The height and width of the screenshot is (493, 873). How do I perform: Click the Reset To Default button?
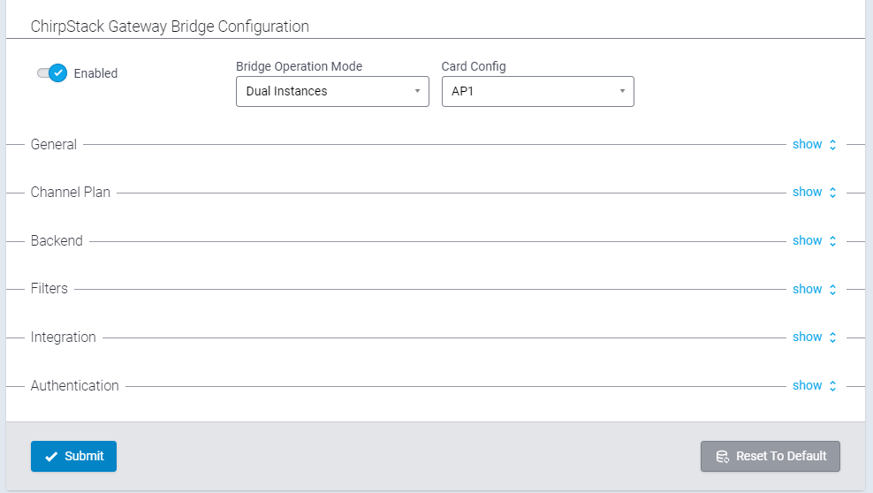(x=770, y=456)
